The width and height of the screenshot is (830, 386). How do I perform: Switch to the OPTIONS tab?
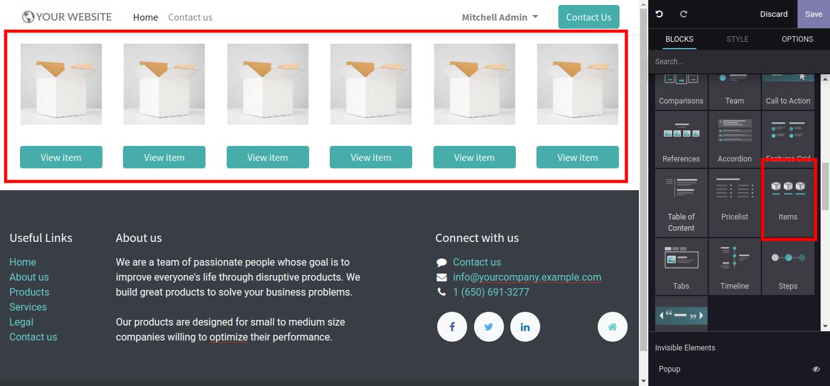coord(798,39)
